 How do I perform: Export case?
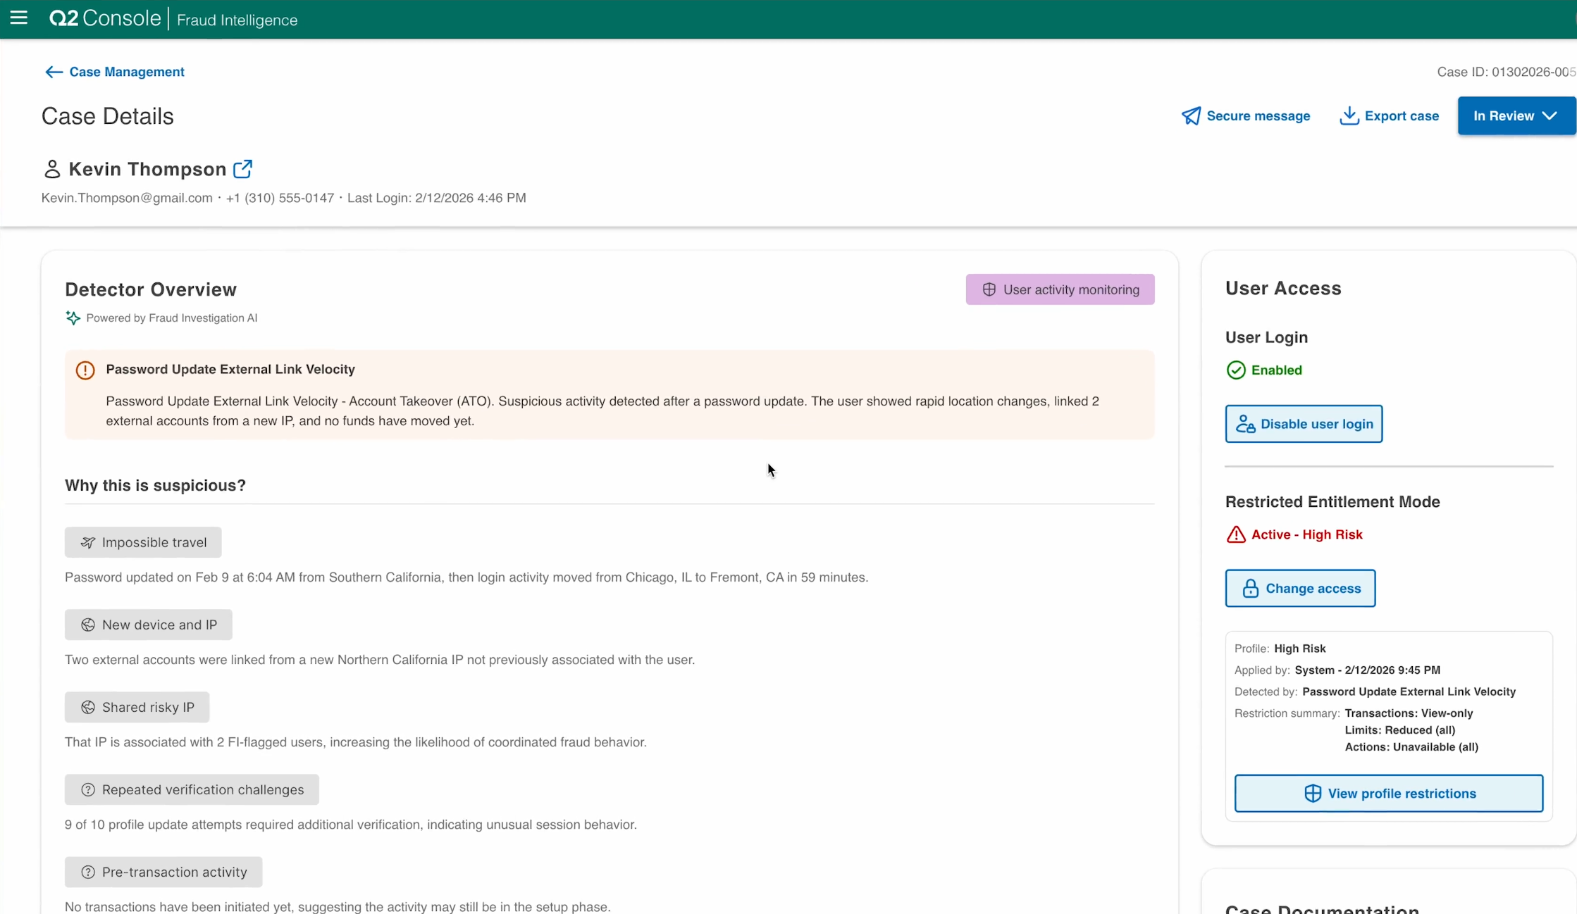(1390, 116)
